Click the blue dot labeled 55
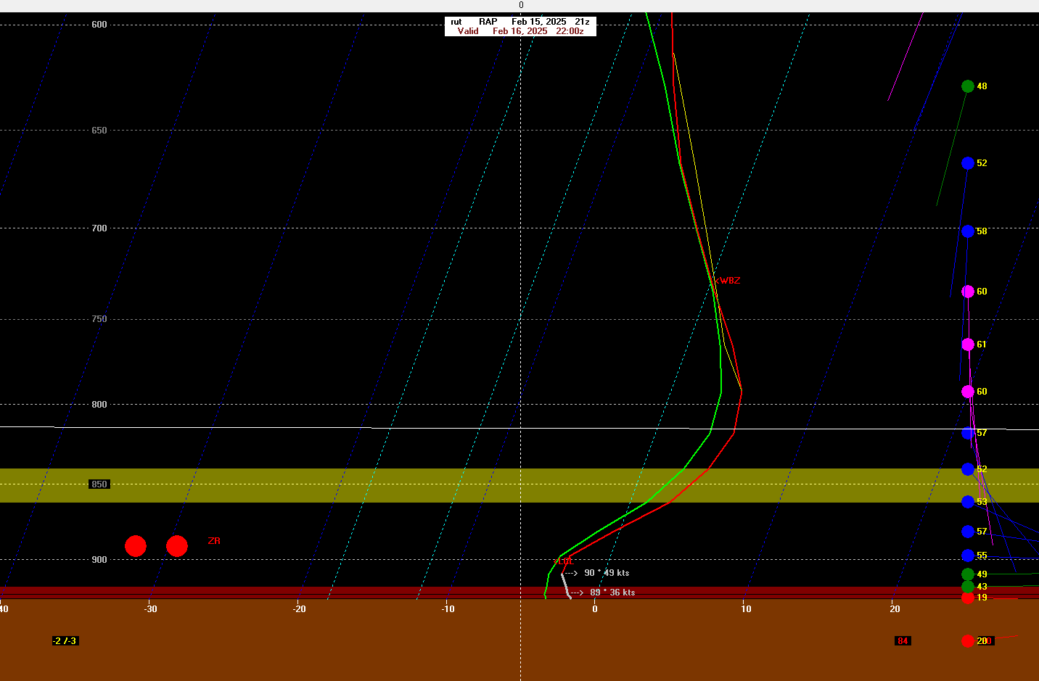This screenshot has height=681, width=1039. [x=968, y=556]
